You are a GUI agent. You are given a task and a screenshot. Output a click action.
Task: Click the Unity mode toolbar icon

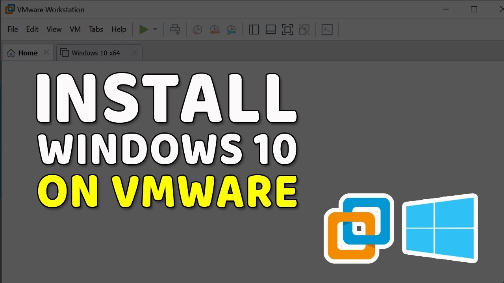pyautogui.click(x=304, y=29)
